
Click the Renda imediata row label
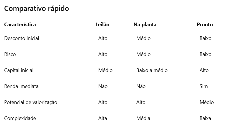click(x=21, y=86)
